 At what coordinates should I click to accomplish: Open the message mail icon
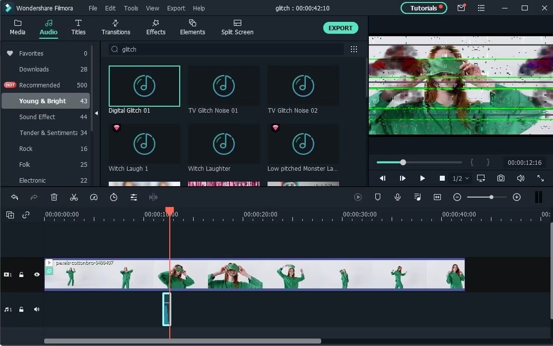pyautogui.click(x=461, y=8)
